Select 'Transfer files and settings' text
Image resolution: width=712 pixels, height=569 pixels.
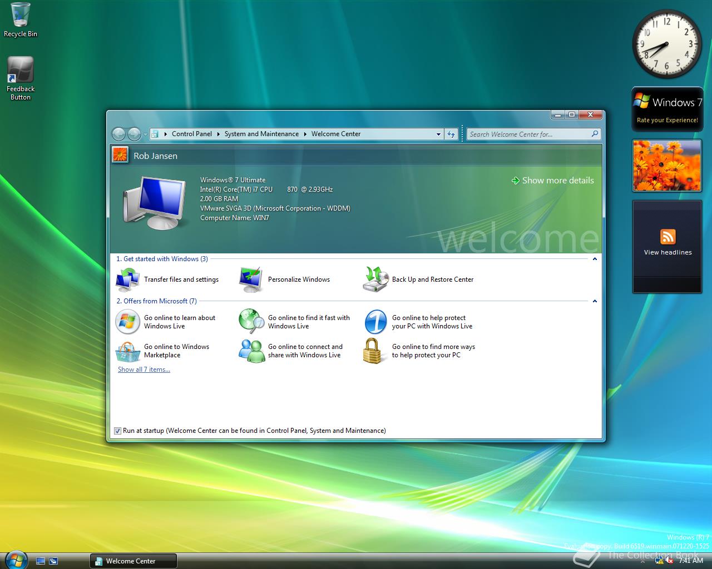pyautogui.click(x=181, y=279)
